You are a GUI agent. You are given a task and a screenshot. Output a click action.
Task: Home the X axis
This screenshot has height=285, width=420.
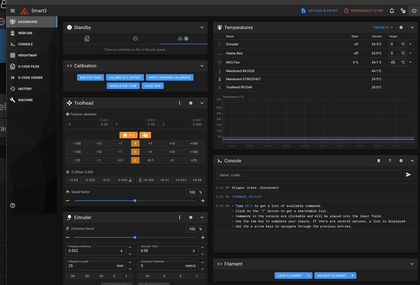coord(135,144)
